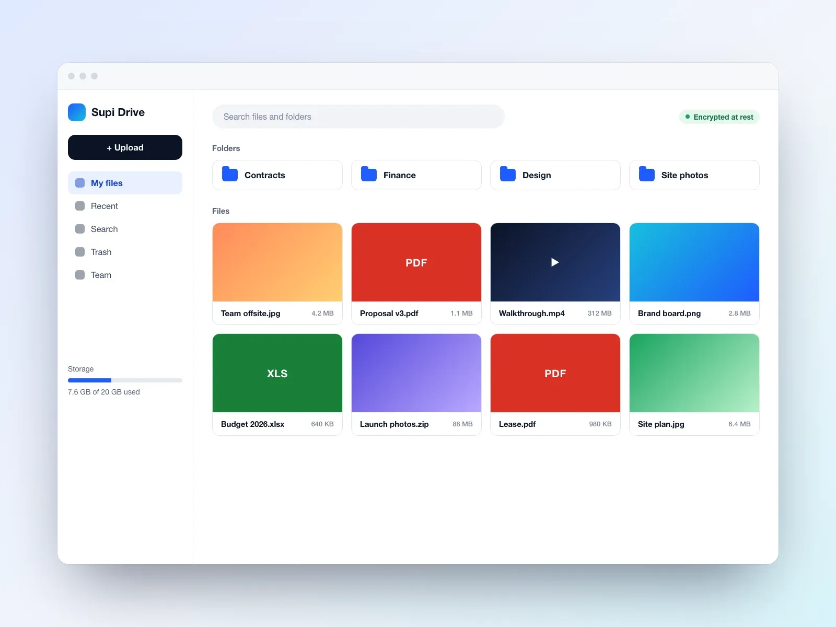Open the Site plan.jpg thumbnail
Image resolution: width=836 pixels, height=627 pixels.
[x=694, y=373]
